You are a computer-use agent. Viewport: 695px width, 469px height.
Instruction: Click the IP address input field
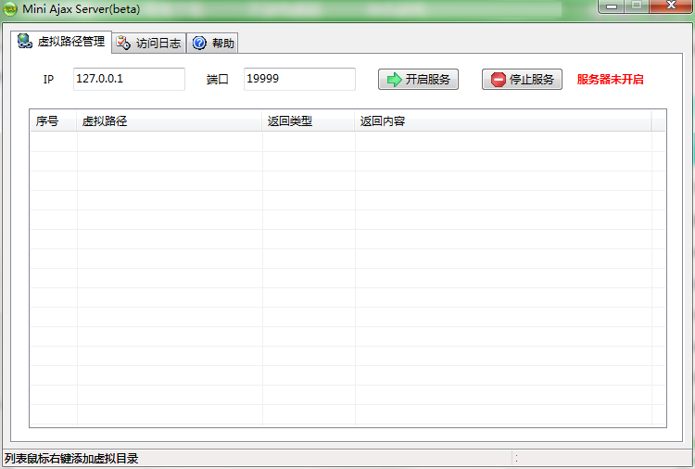129,79
